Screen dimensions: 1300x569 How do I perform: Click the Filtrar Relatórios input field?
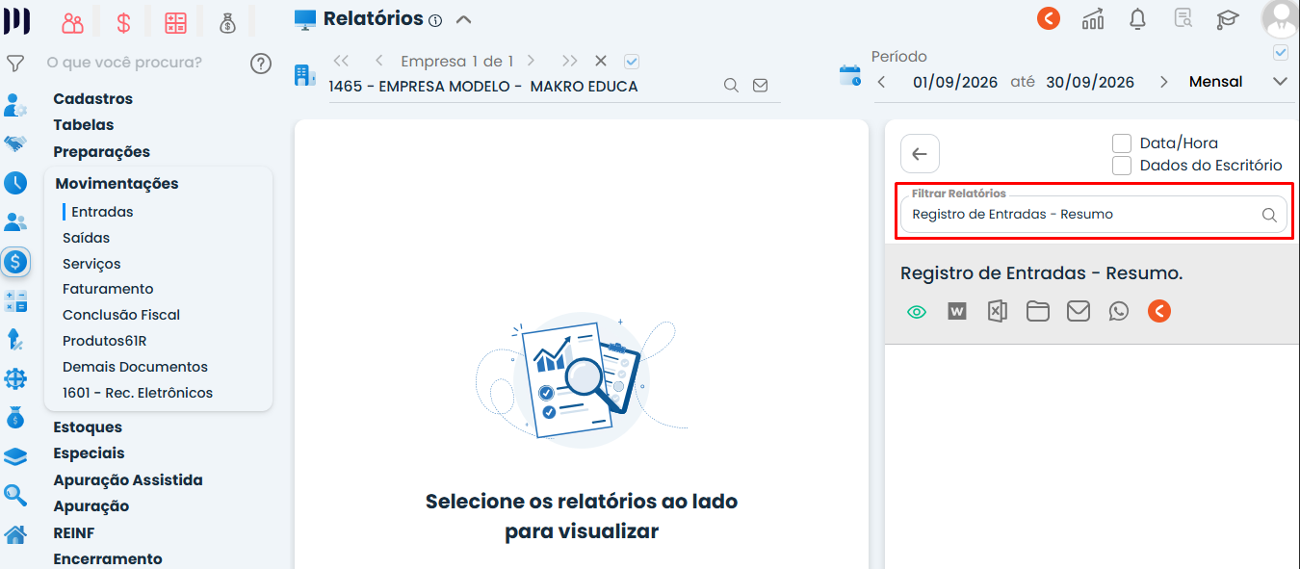[x=1093, y=214]
